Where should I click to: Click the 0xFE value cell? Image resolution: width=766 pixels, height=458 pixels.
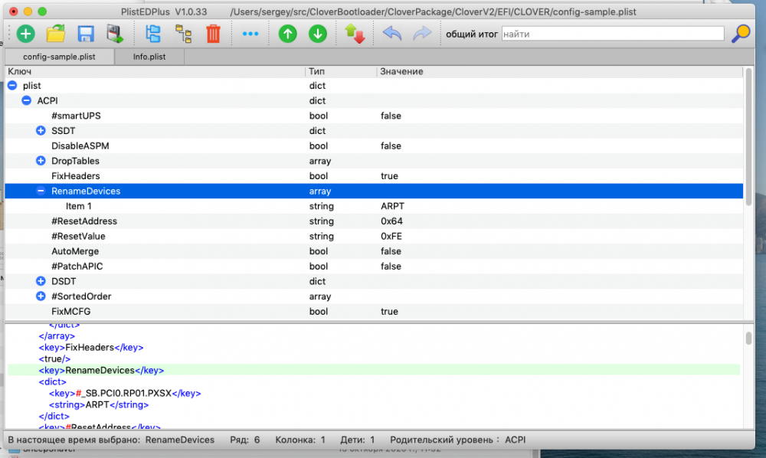(x=391, y=237)
